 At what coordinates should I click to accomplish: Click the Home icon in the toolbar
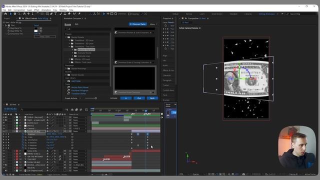pyautogui.click(x=5, y=14)
